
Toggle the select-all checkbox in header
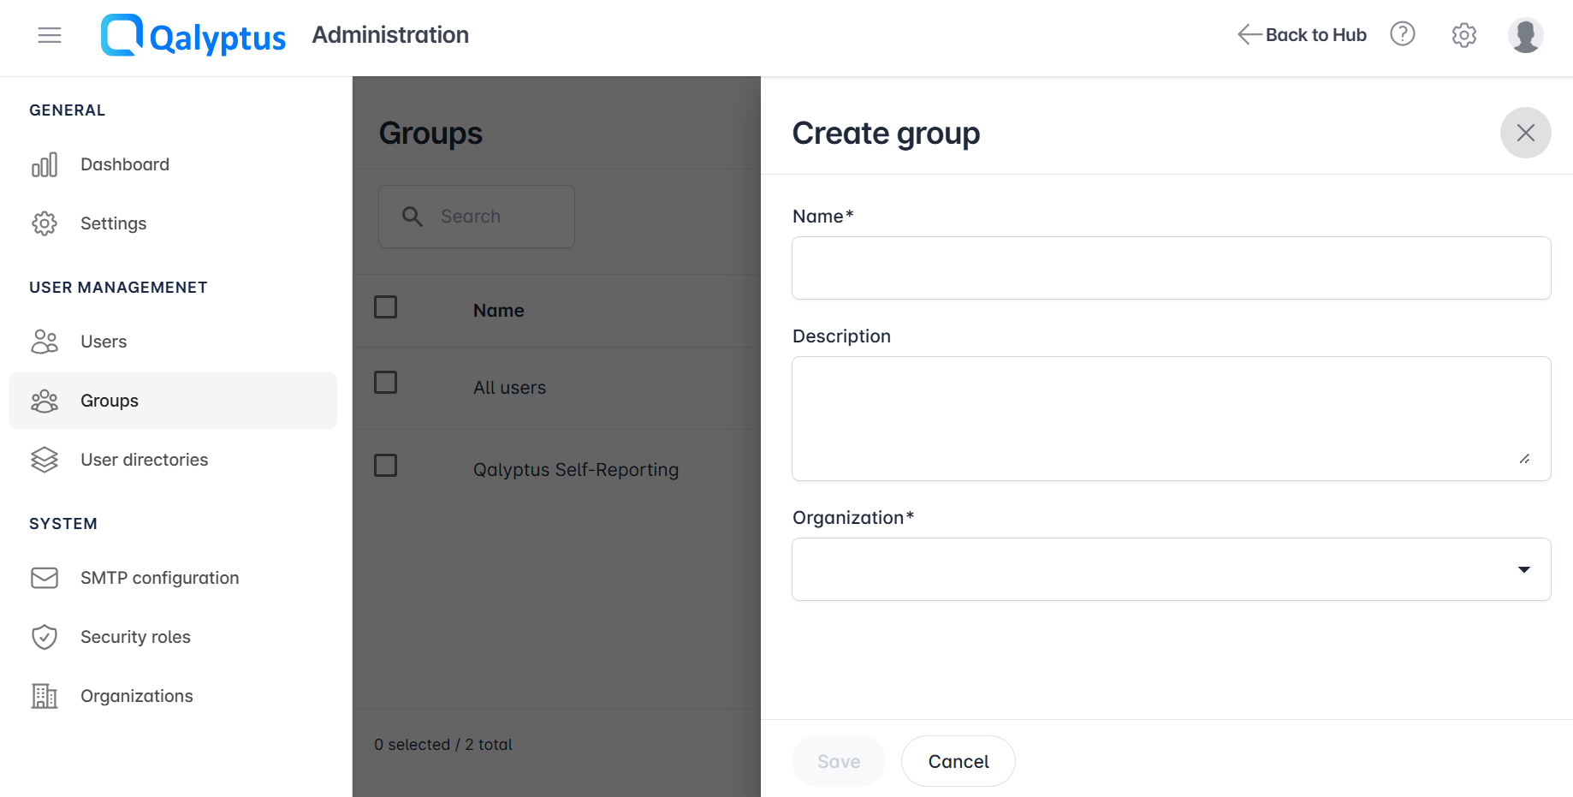385,306
